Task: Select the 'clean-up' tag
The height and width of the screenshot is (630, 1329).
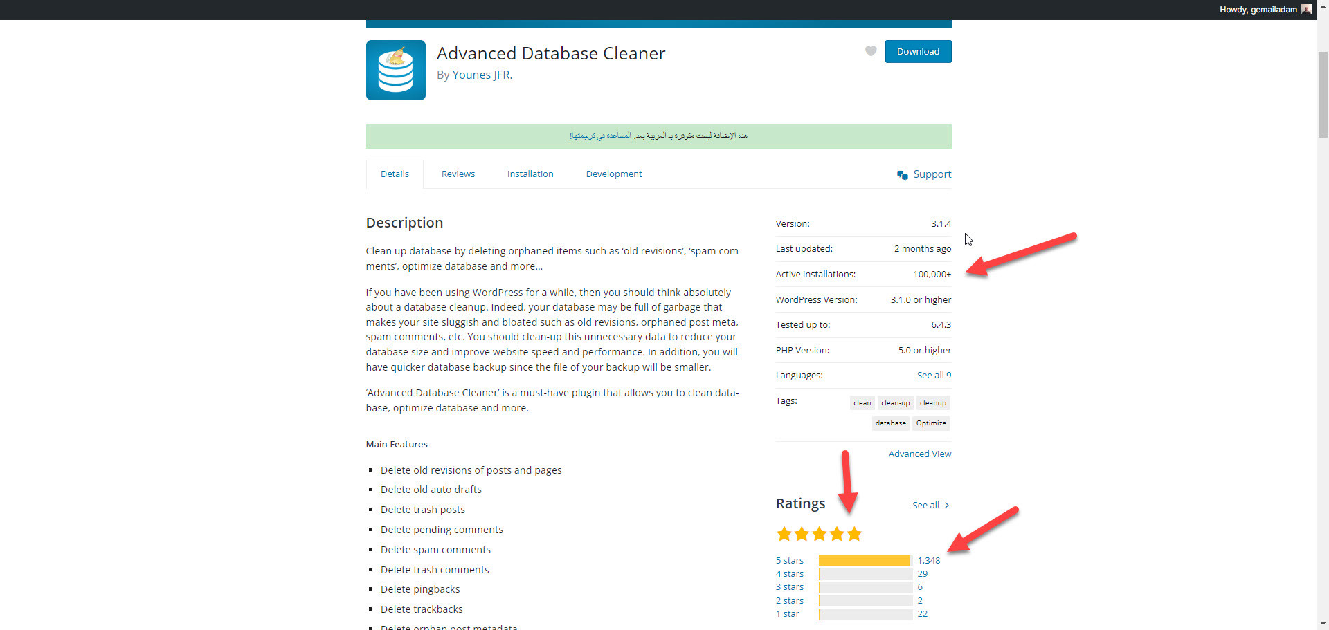Action: pos(896,403)
